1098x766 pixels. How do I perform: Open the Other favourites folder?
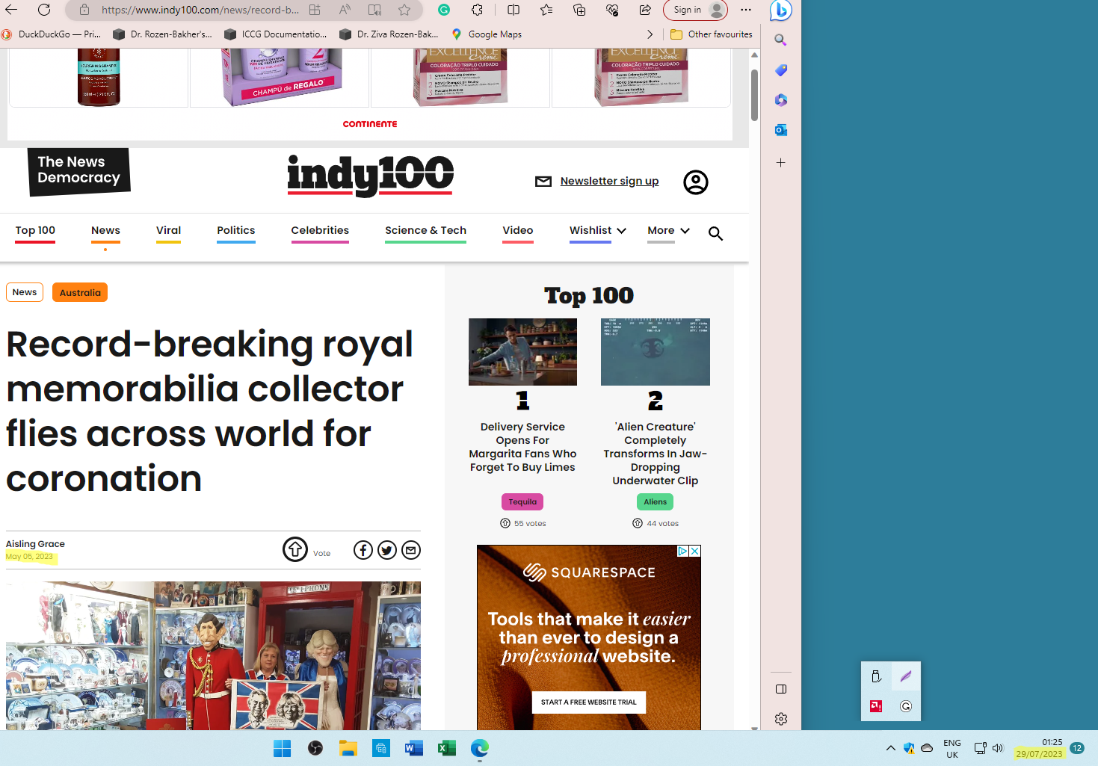pyautogui.click(x=712, y=34)
